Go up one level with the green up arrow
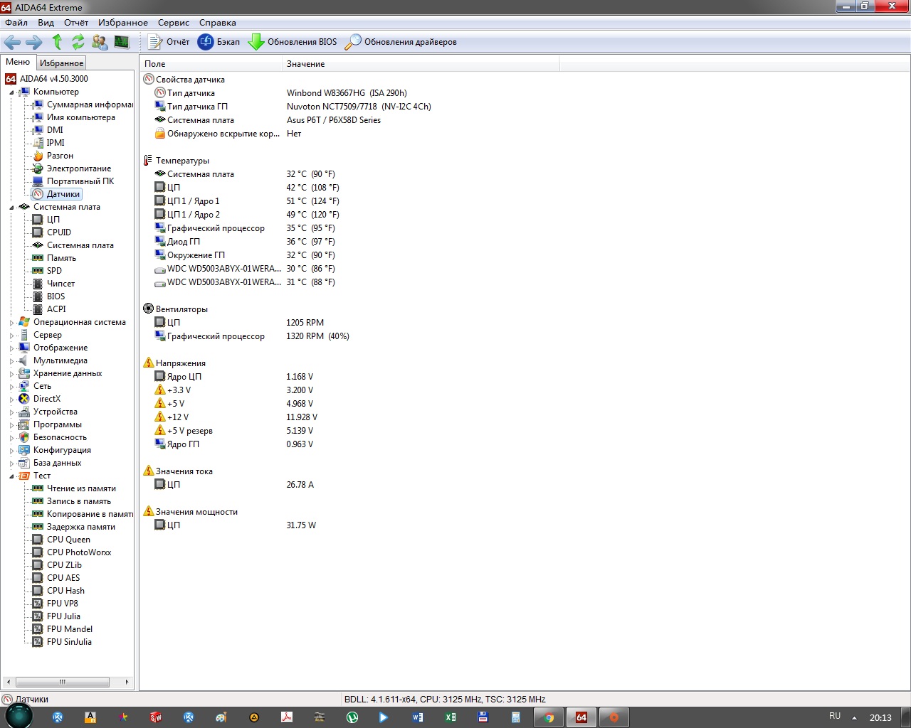 [x=57, y=42]
